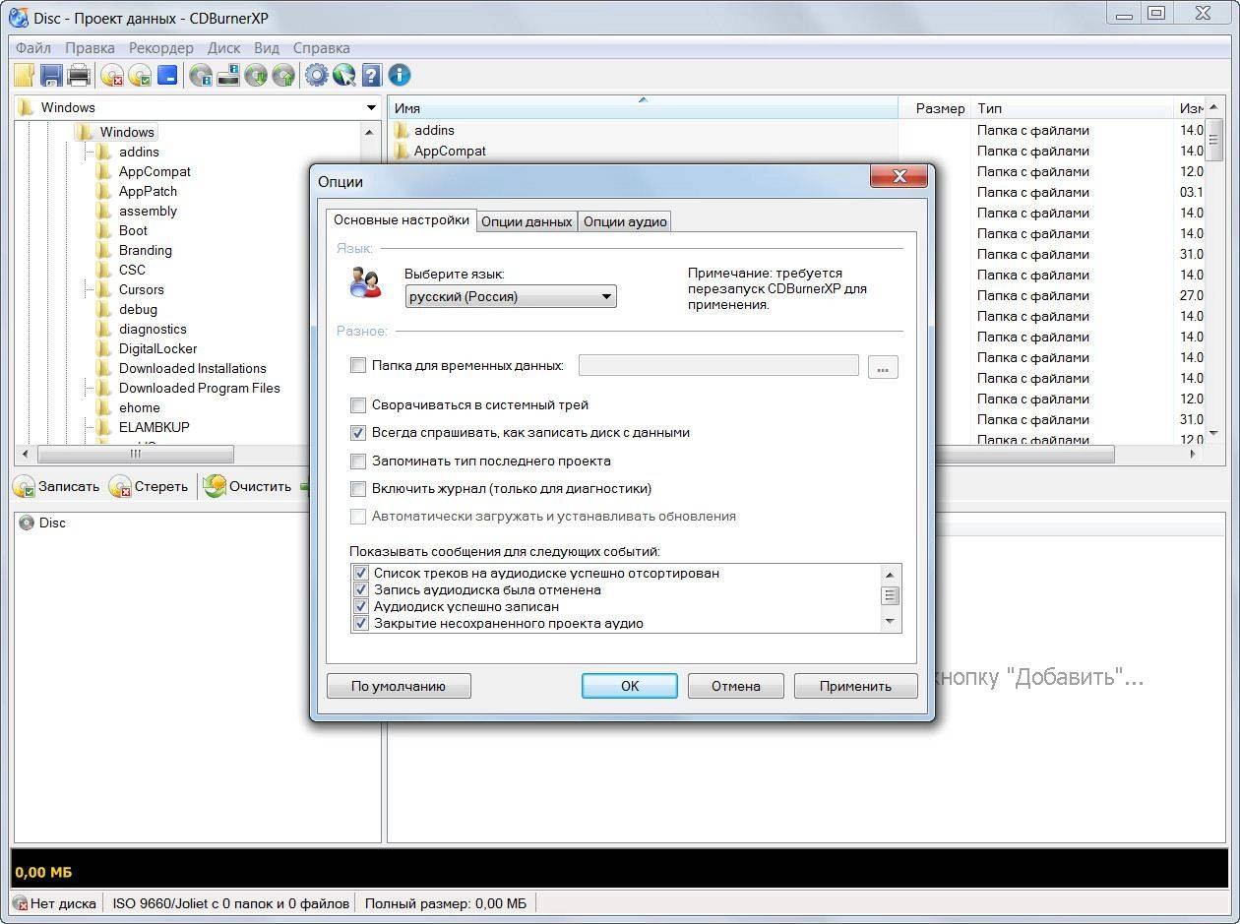Open the 'русский (Россия)' language dropdown
Screen dimensions: 1240x924
(511, 296)
